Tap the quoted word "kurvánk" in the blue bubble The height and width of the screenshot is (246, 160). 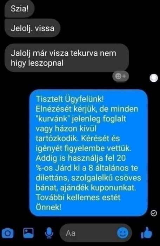[x=53, y=119]
